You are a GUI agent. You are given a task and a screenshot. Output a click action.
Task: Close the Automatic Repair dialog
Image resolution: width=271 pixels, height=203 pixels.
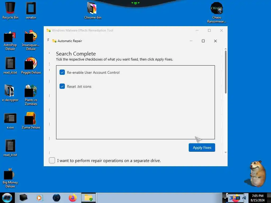pyautogui.click(x=215, y=41)
